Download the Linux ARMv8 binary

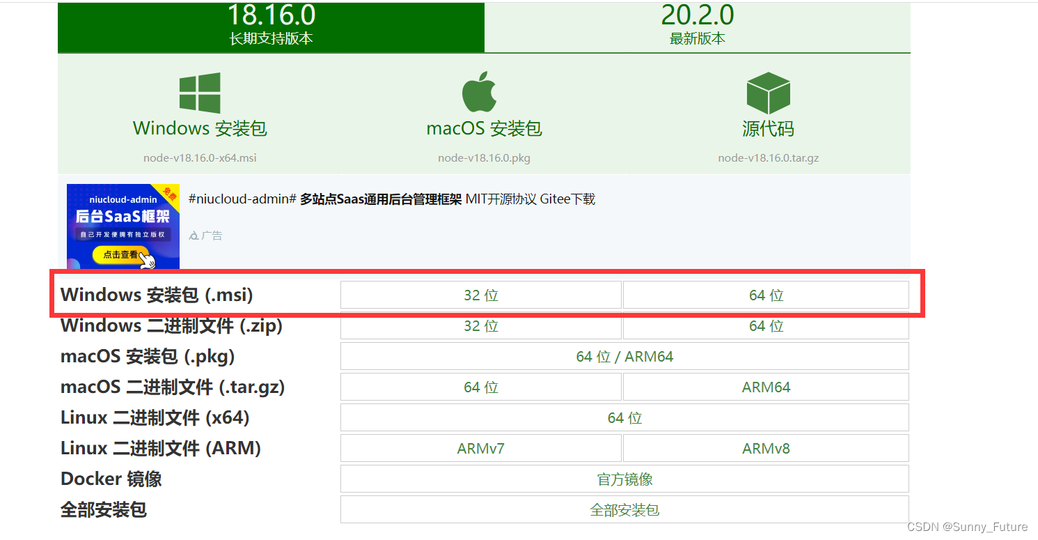click(766, 449)
